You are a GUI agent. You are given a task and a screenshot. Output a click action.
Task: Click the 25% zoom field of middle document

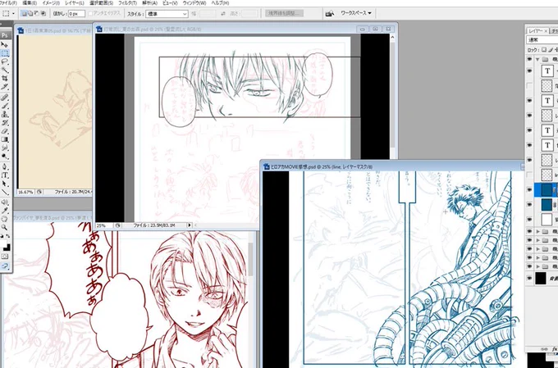tap(104, 225)
